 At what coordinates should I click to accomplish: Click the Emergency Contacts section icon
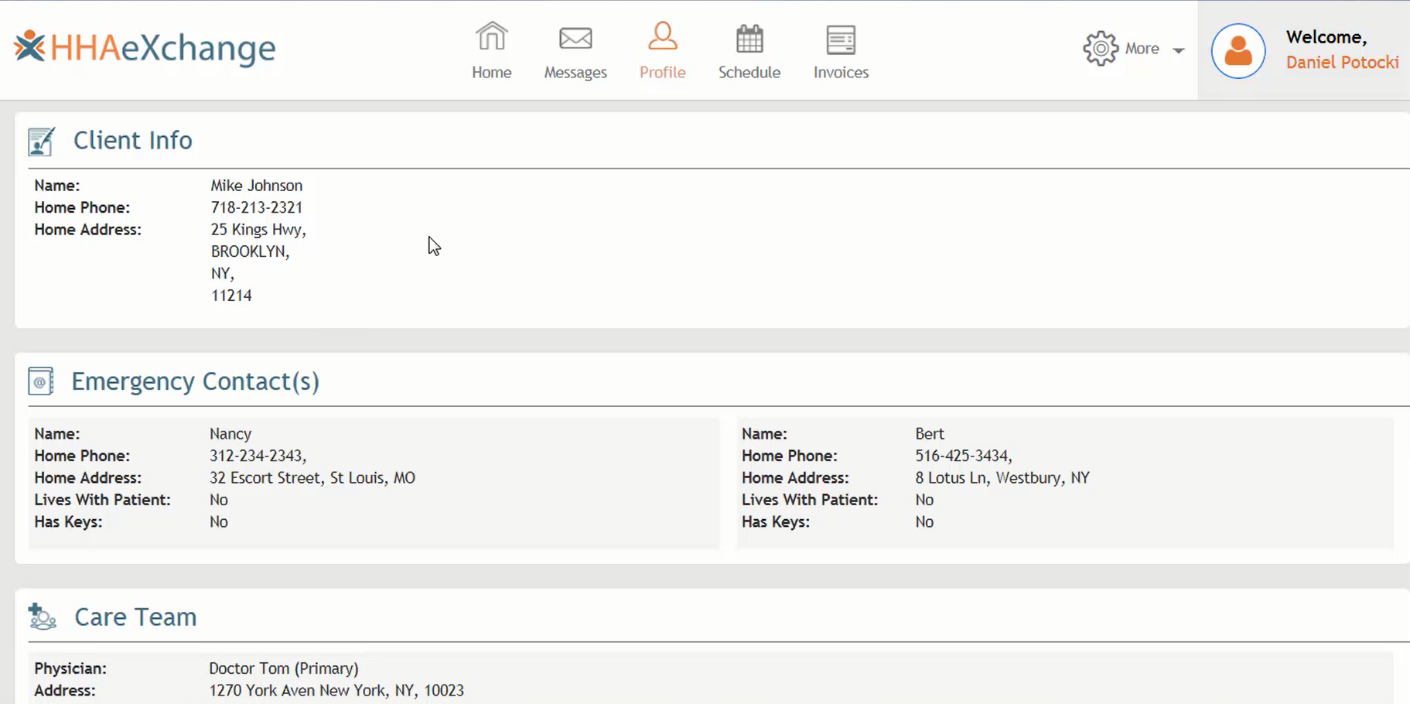pos(41,381)
